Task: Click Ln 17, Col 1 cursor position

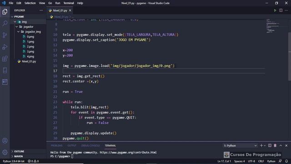Action: pos(224,161)
